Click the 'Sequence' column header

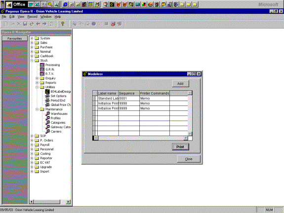[x=129, y=94]
